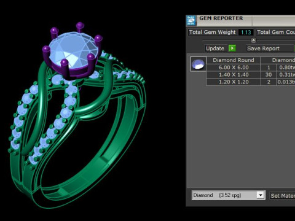Image resolution: width=295 pixels, height=221 pixels.
Task: Click the 0.80 carat weight cell
Action: click(286, 68)
